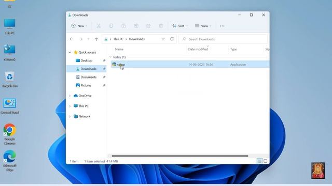Screen dimensions: 332x186
Task: Click the Share toolbar icon
Action: [148, 26]
